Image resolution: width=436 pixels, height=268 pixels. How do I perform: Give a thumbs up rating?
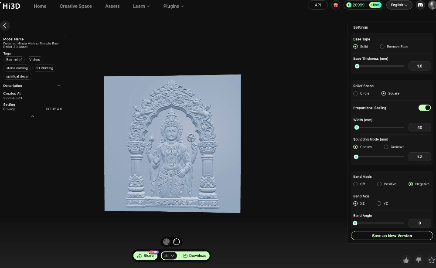tap(406, 260)
